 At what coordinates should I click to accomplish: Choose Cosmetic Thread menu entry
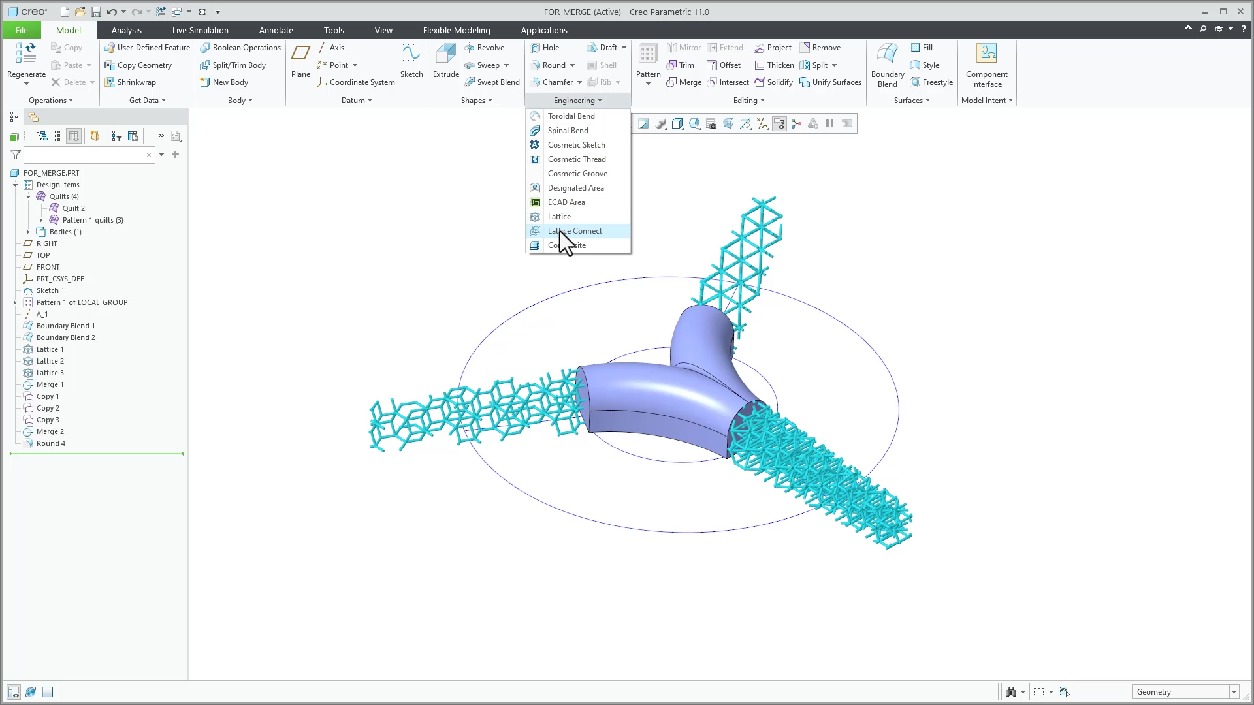tap(578, 159)
